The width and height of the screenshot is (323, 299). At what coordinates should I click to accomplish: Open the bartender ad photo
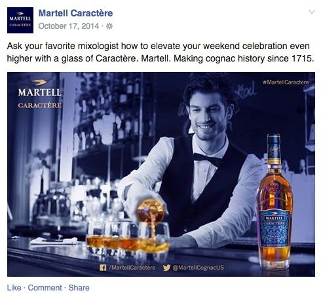click(x=161, y=174)
